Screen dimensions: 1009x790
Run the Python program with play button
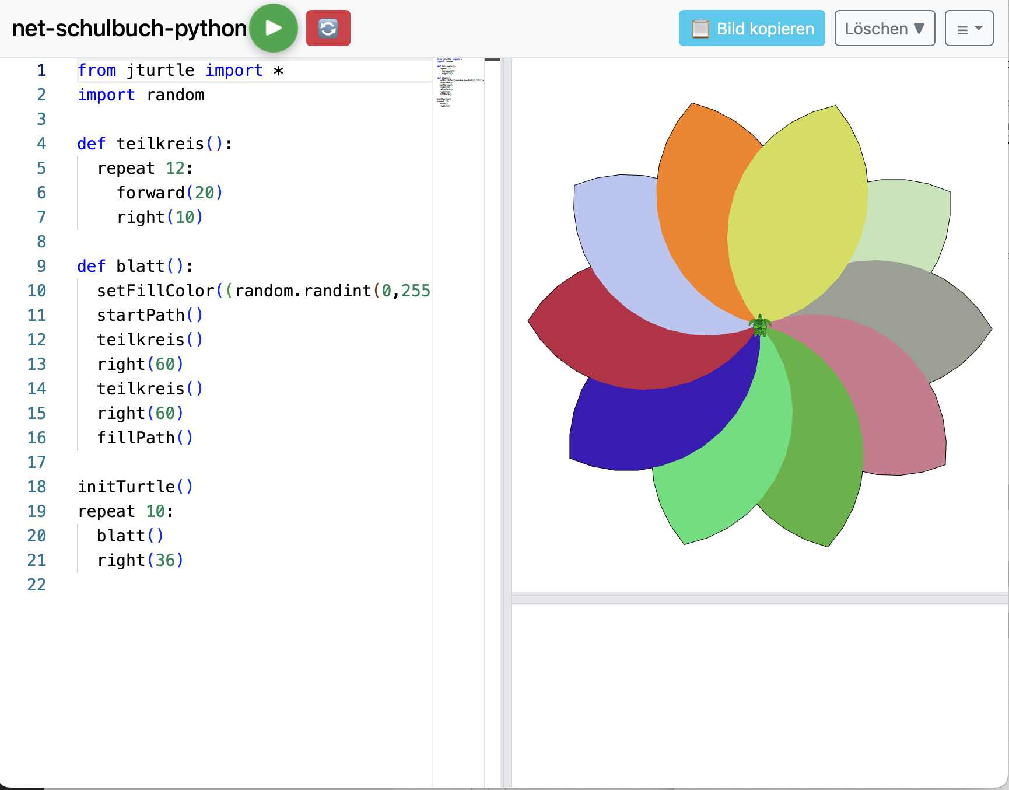coord(274,28)
